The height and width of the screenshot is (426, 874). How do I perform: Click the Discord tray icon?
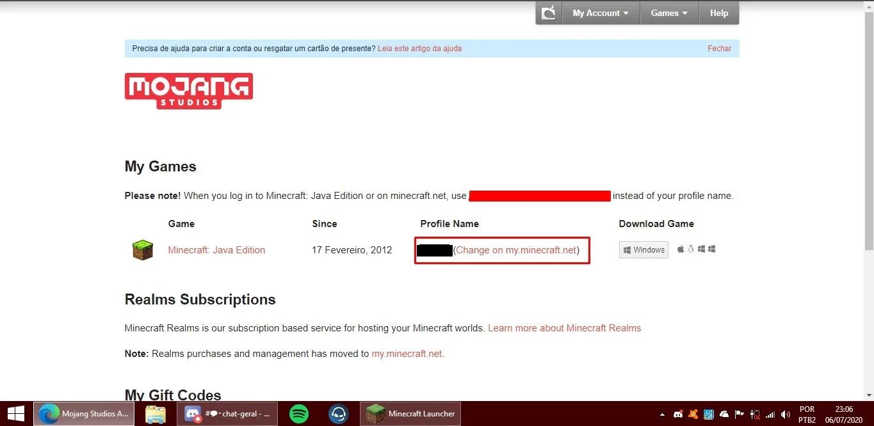[678, 414]
